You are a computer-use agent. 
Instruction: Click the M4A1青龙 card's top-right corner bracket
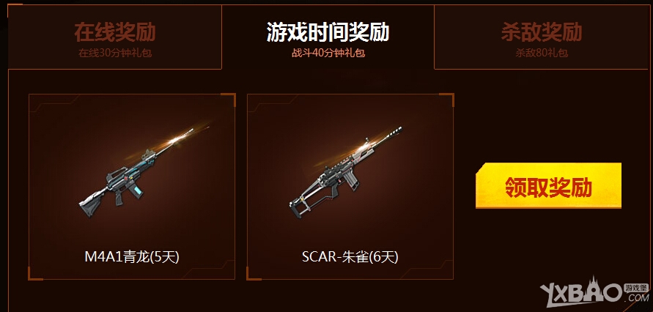(230, 99)
